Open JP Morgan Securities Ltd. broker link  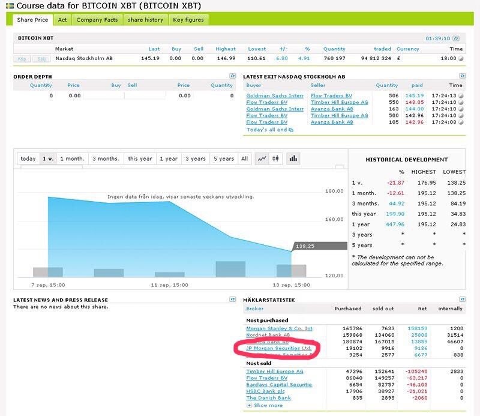[279, 348]
